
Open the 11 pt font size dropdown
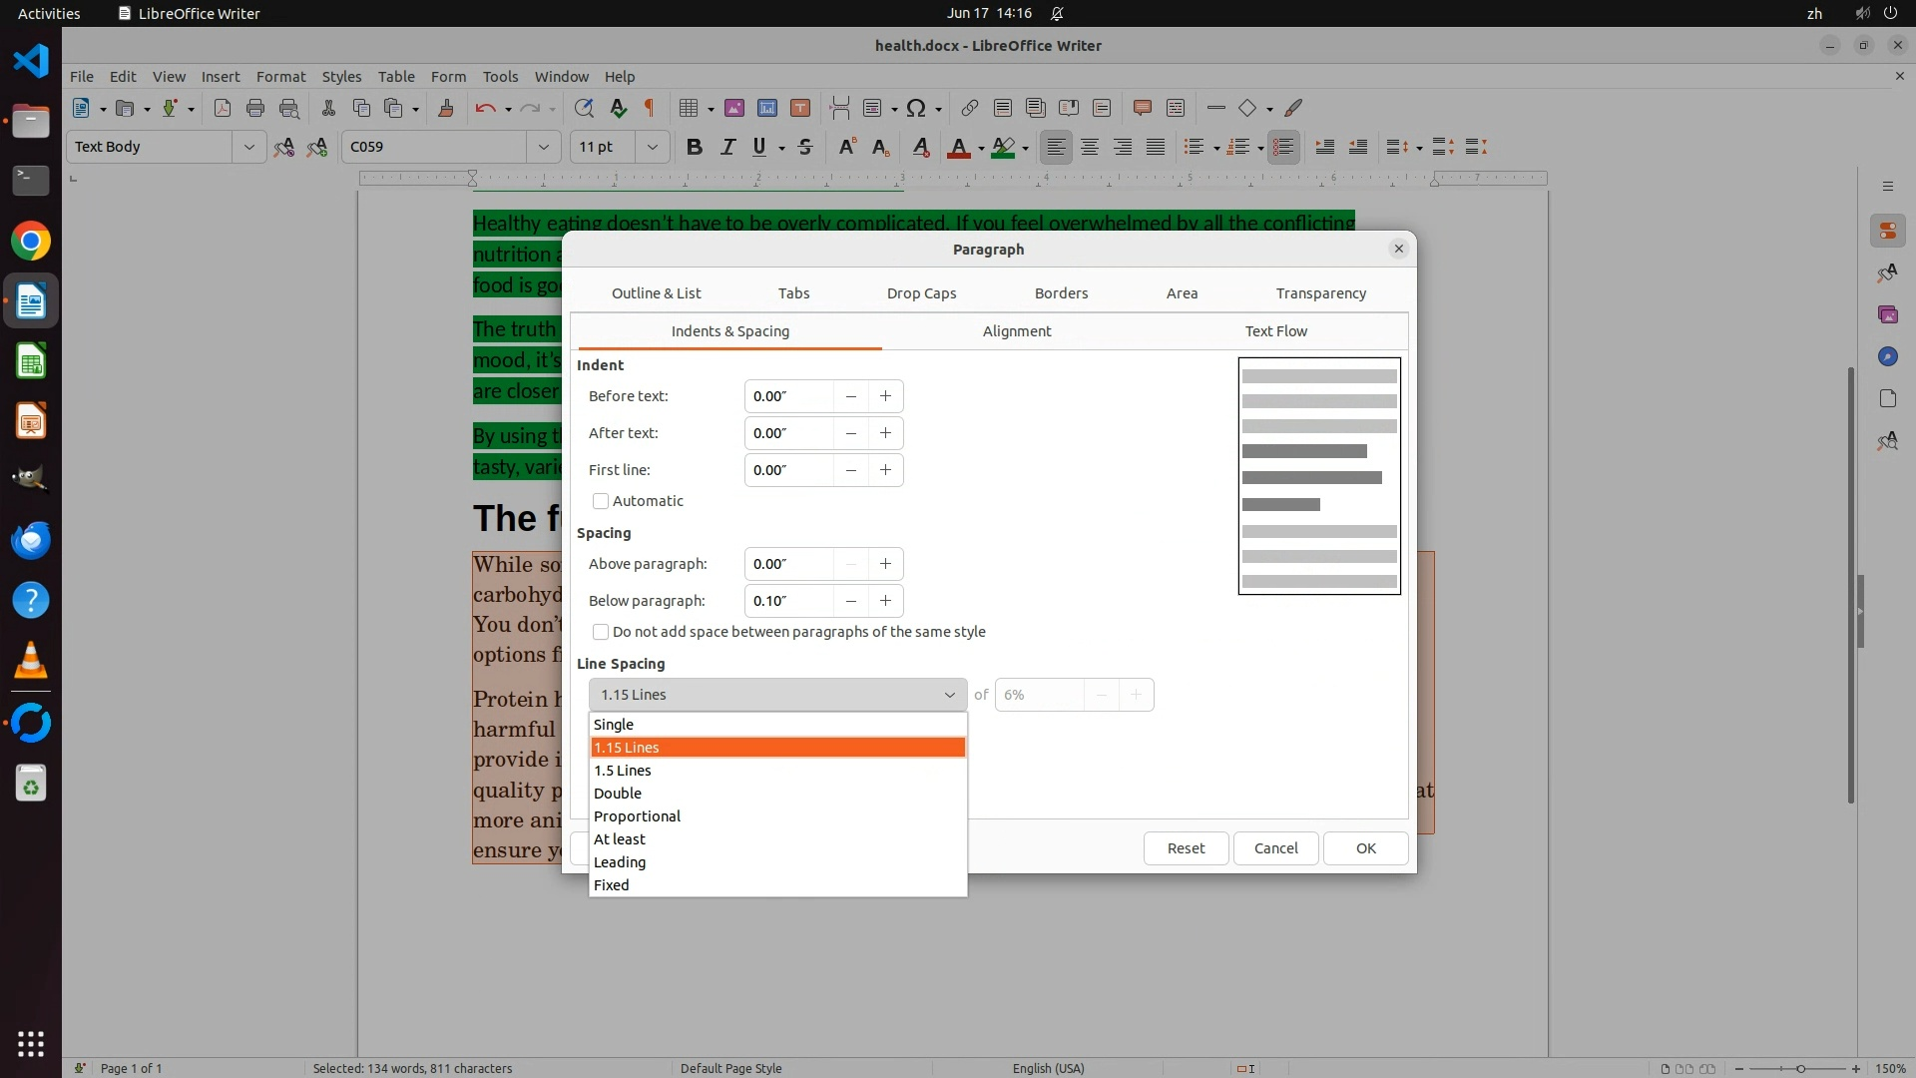pyautogui.click(x=652, y=147)
